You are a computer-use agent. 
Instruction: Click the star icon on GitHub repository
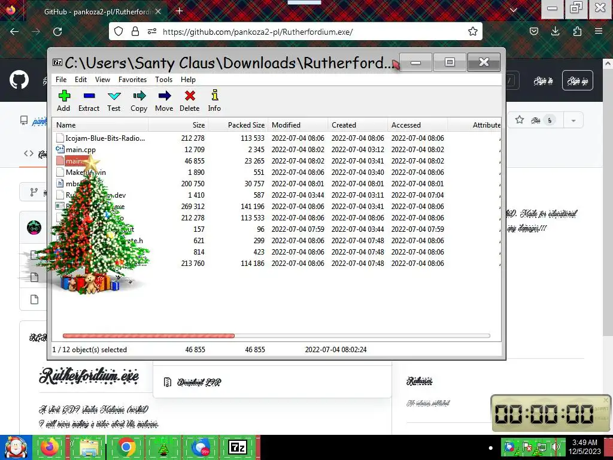point(520,120)
